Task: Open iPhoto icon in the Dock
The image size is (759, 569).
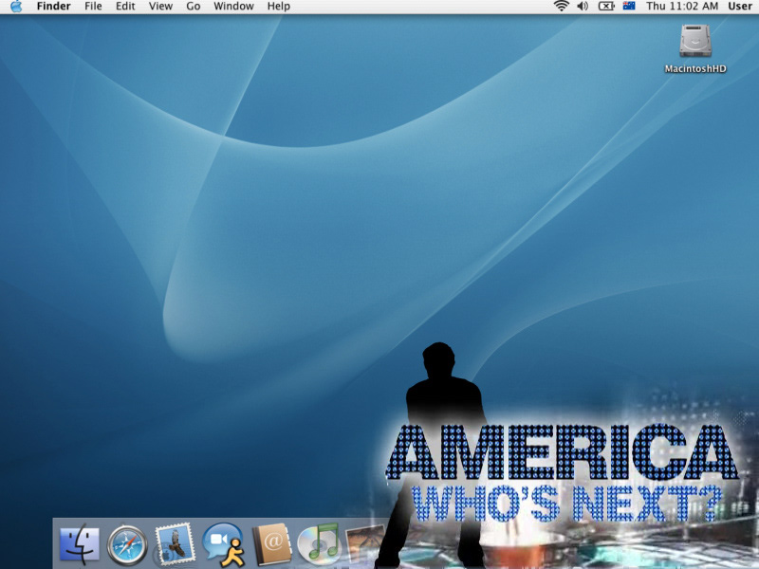Action: [365, 544]
